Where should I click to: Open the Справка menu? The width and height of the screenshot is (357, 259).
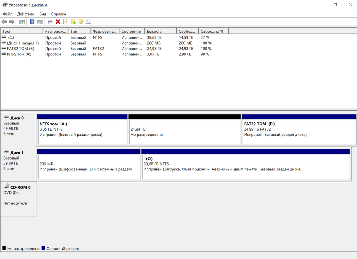point(59,14)
